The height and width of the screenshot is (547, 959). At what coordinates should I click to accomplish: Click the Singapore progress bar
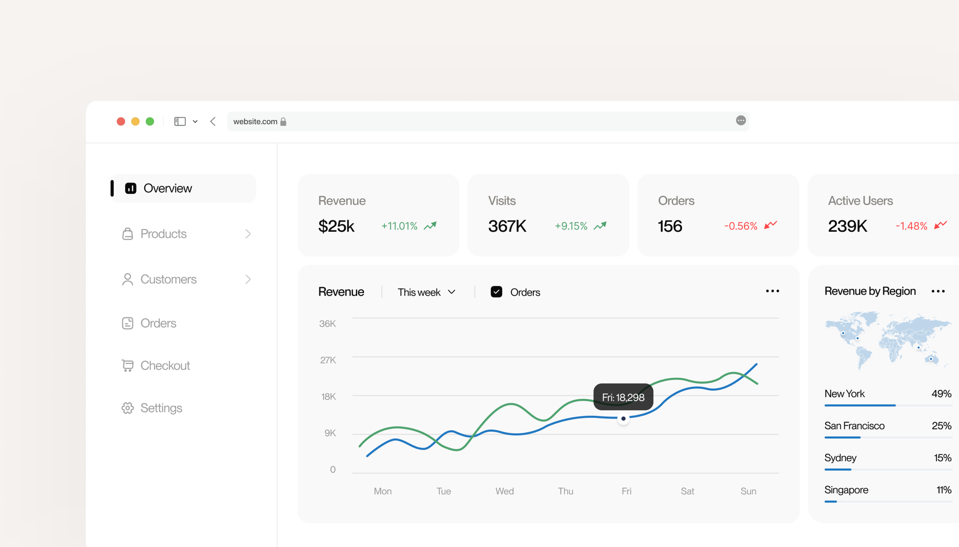click(888, 501)
